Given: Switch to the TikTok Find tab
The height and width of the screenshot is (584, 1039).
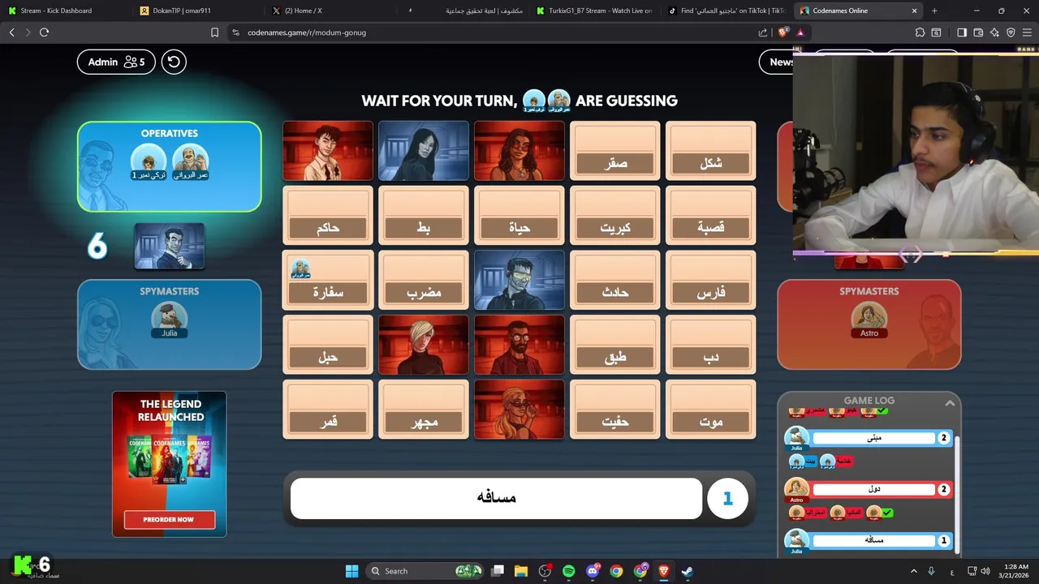Looking at the screenshot, I should [726, 11].
